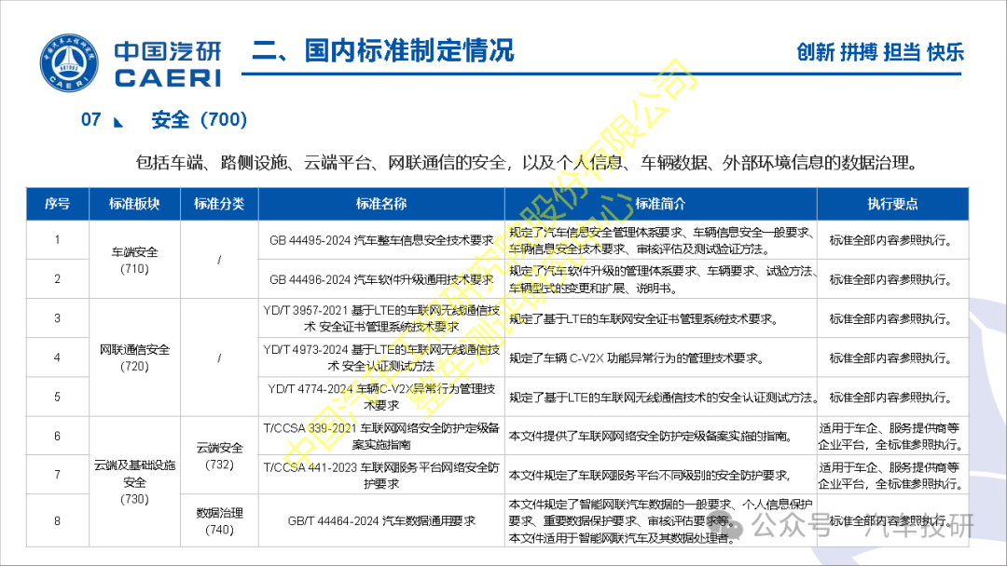Click the 执行要点 column header

pos(892,204)
